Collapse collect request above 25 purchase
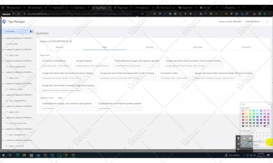Image resolution: width=273 pixels, height=163 pixels. [x=3, y=38]
